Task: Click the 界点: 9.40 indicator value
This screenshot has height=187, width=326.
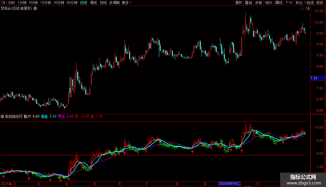Action: [x=66, y=117]
